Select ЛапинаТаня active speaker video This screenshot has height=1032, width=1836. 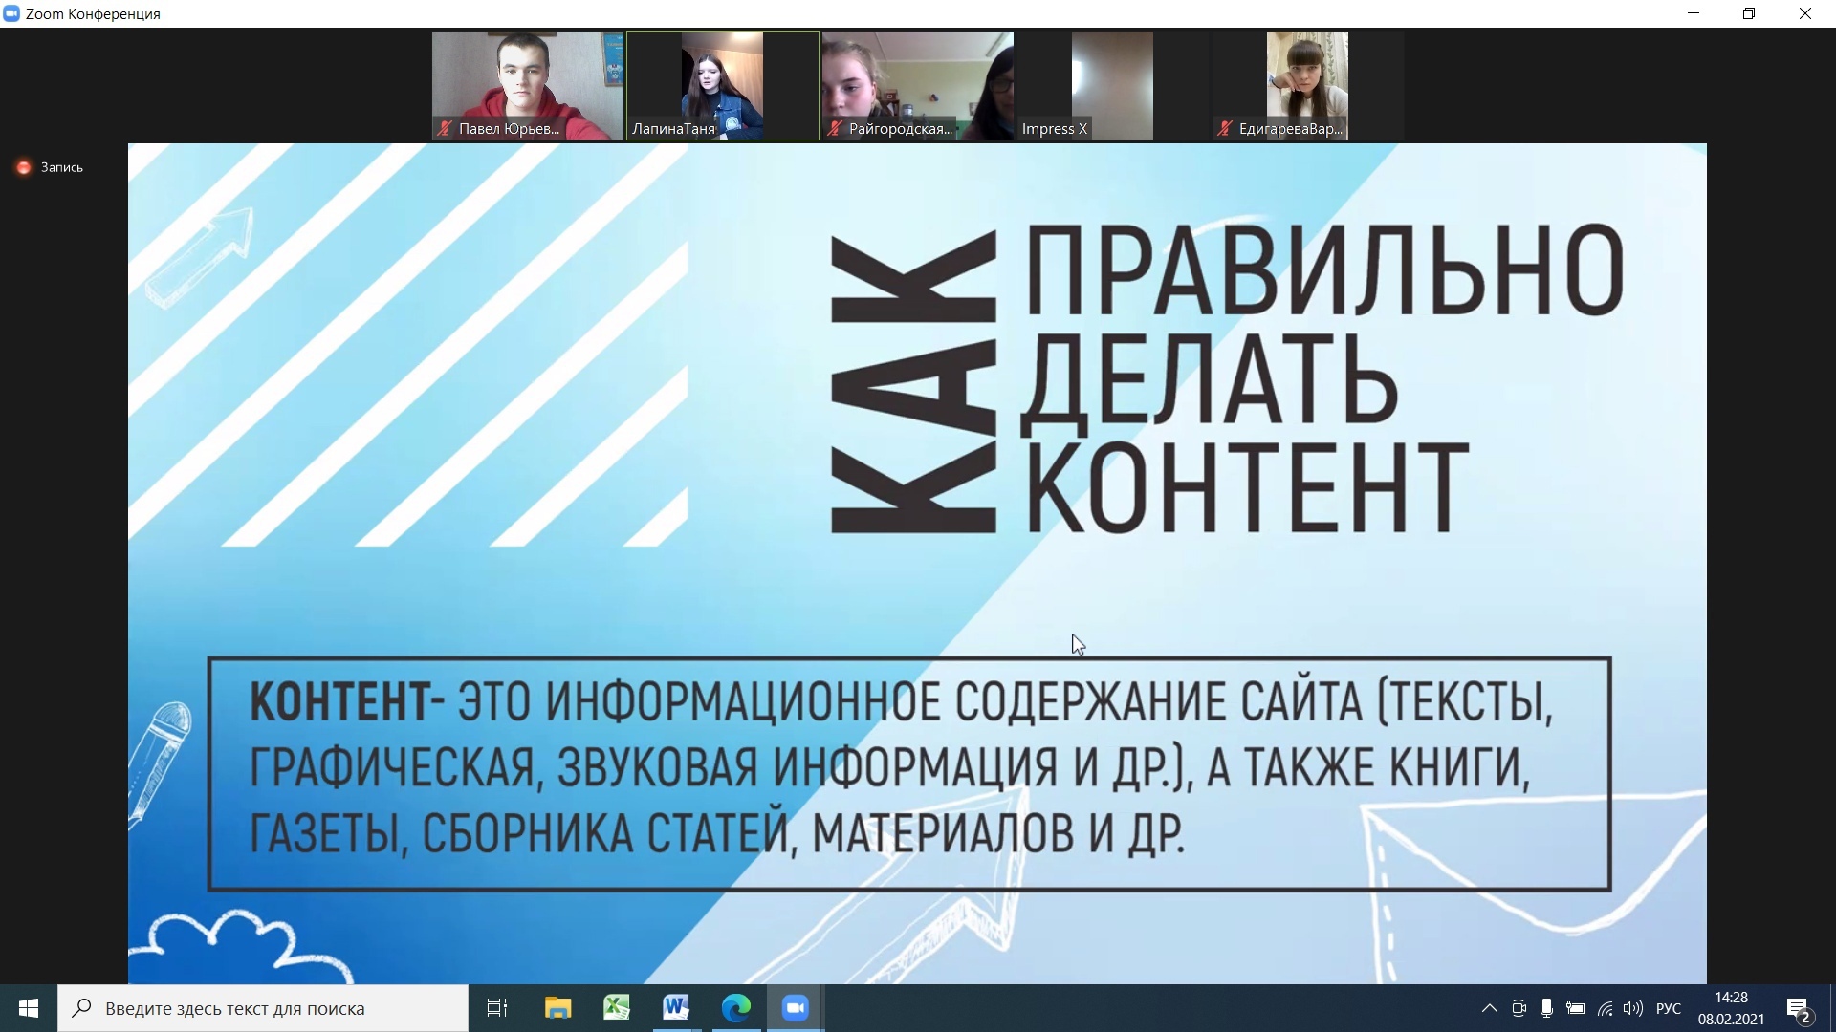coord(722,85)
